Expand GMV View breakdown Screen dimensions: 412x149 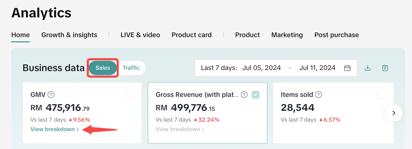[55, 129]
